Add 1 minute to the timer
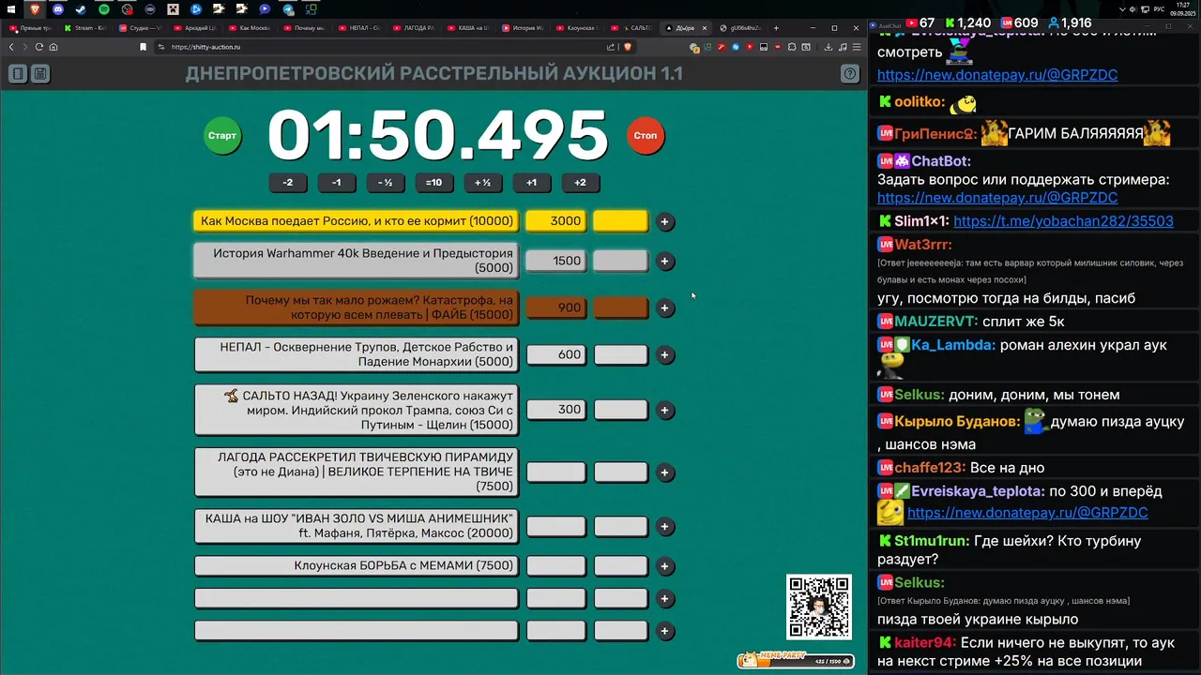Image resolution: width=1201 pixels, height=675 pixels. coord(531,183)
